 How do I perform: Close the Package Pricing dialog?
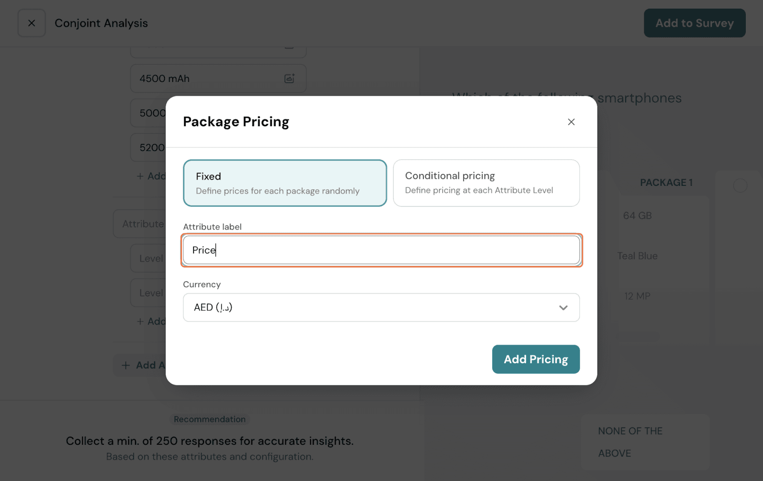571,122
